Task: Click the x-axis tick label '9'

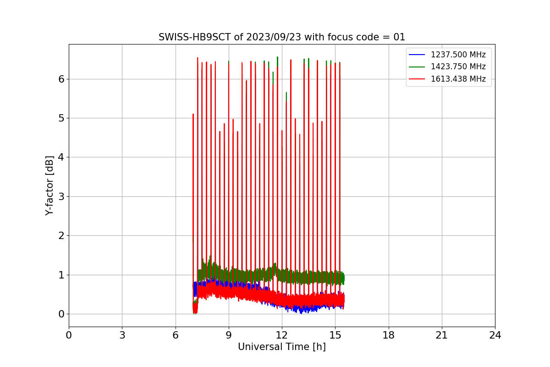Action: (229, 335)
